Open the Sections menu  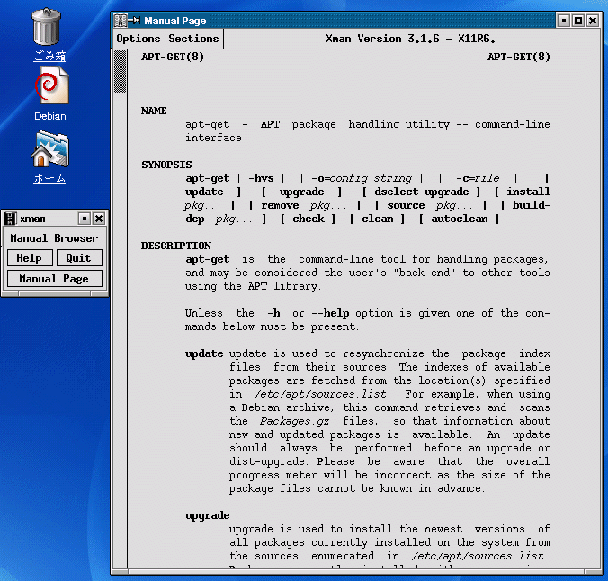click(x=194, y=39)
